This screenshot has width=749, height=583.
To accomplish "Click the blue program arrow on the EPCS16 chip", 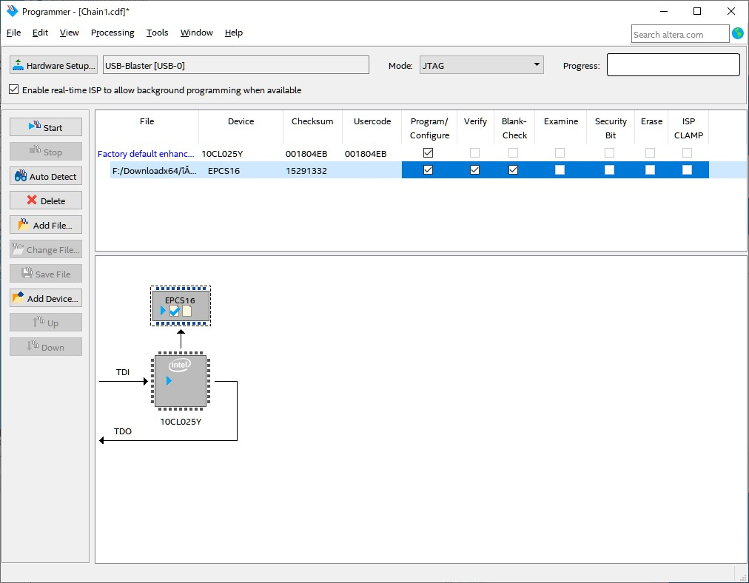I will click(163, 311).
